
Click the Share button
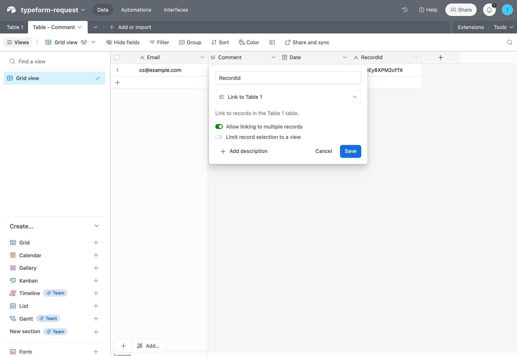pos(461,10)
